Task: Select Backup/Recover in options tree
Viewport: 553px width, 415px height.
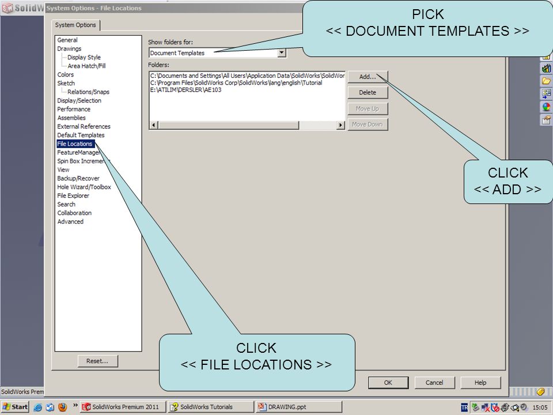Action: 78,178
